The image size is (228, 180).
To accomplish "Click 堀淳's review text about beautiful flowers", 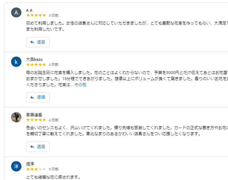I will coord(54,177).
